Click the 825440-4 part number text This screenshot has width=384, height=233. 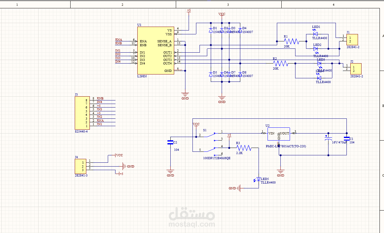pyautogui.click(x=81, y=132)
